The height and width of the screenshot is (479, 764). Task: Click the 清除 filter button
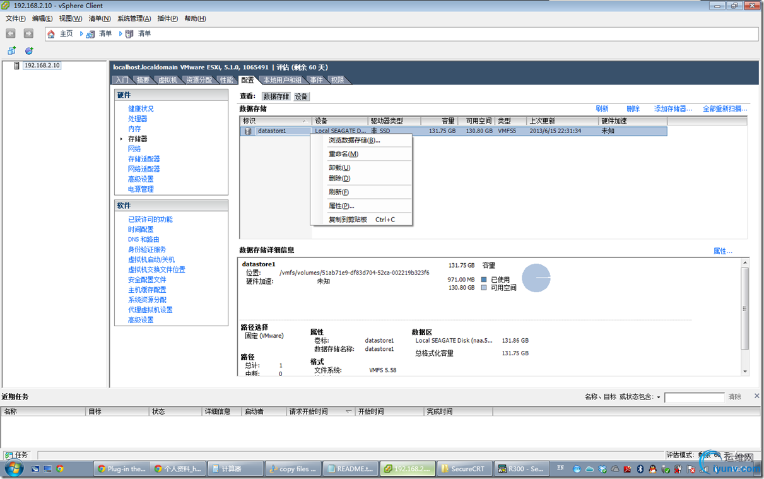(735, 397)
